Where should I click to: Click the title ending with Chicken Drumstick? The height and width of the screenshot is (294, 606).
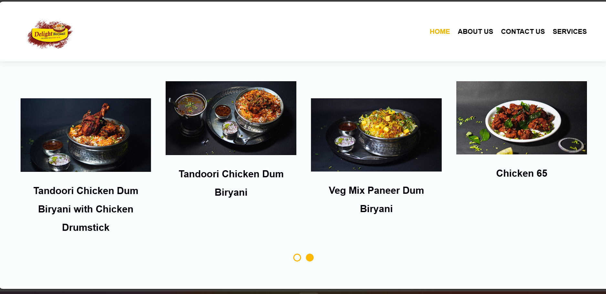[86, 209]
